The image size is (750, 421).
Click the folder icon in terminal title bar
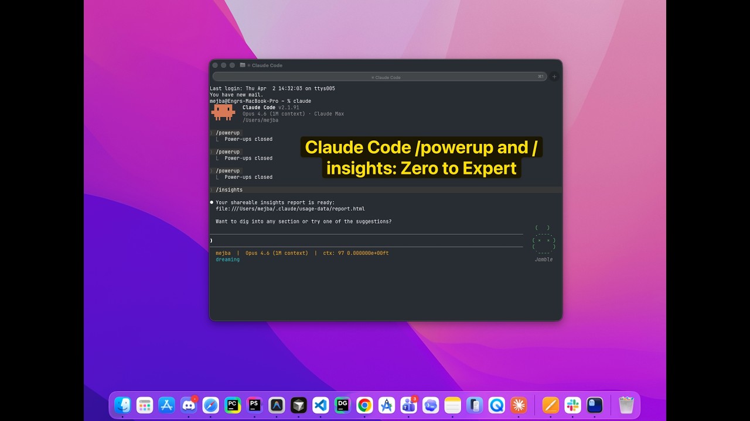pyautogui.click(x=243, y=65)
